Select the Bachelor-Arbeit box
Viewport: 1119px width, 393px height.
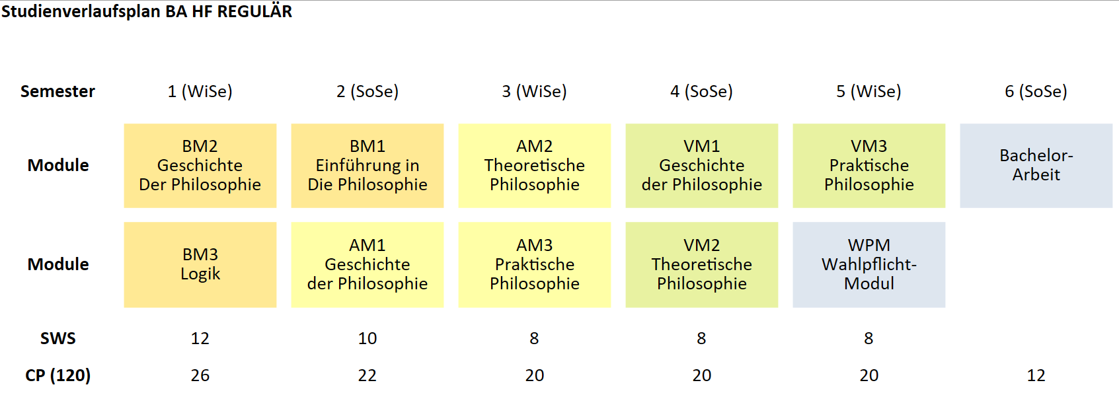(x=1036, y=166)
